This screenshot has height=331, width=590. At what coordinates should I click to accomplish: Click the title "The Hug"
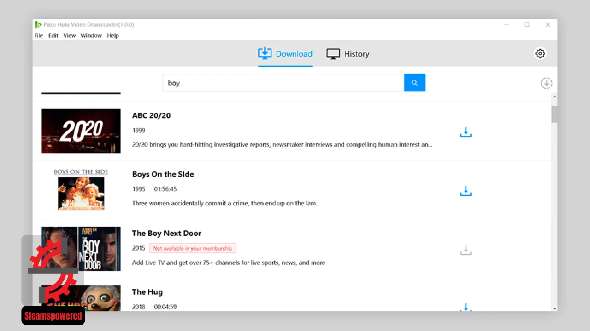click(147, 292)
